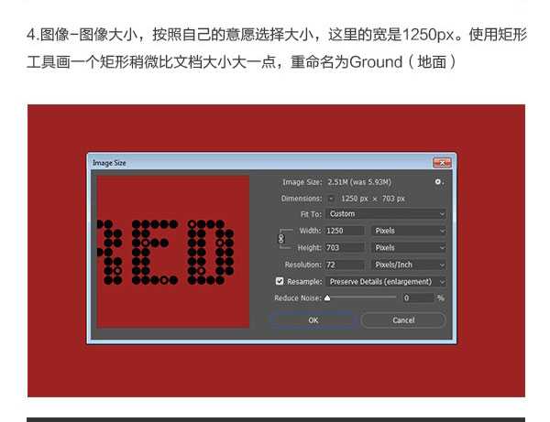Click the Reduce Noise percent field
The height and width of the screenshot is (422, 550).
pos(417,298)
